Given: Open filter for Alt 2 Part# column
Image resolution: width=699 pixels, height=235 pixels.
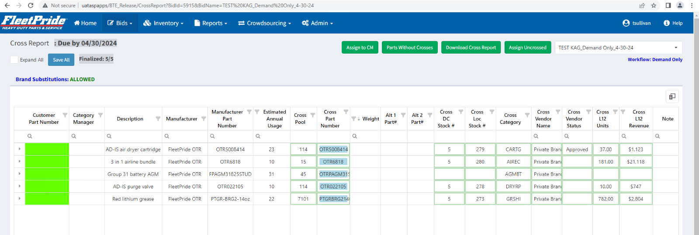Looking at the screenshot, I should [x=430, y=115].
